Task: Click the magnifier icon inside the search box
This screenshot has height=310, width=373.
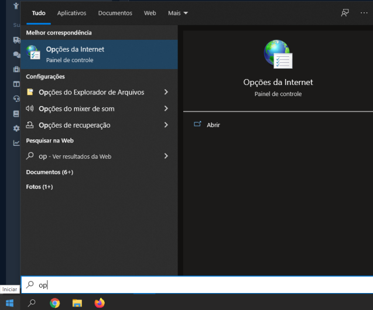Action: click(30, 285)
